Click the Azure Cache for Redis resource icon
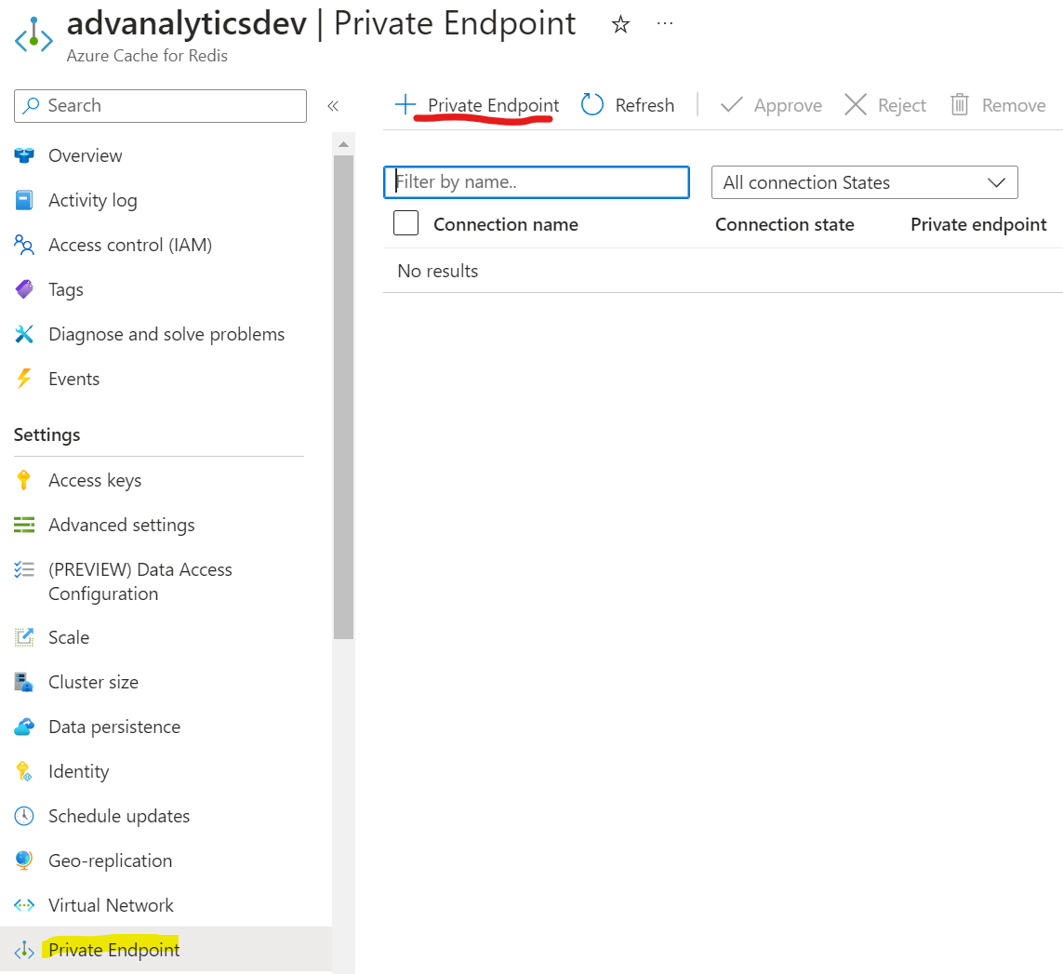Image resolution: width=1063 pixels, height=974 pixels. [x=33, y=35]
